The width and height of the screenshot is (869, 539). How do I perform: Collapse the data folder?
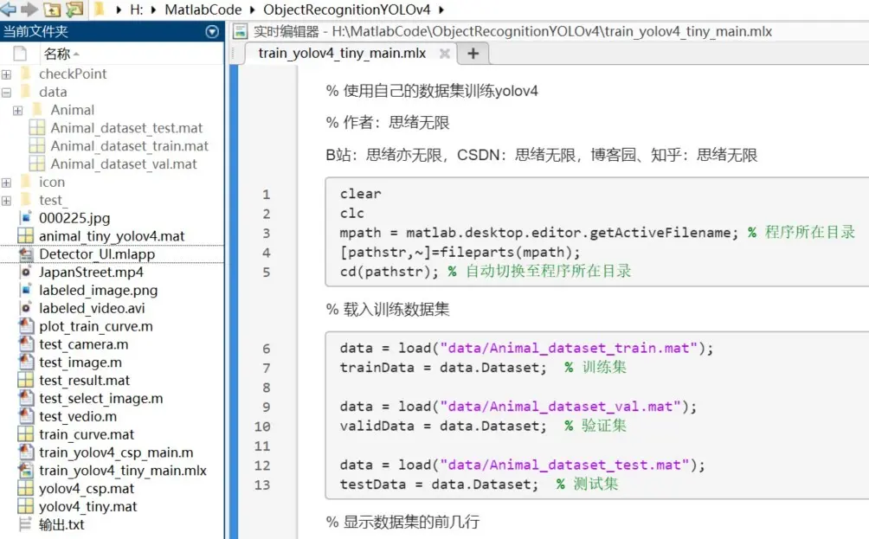tap(6, 93)
